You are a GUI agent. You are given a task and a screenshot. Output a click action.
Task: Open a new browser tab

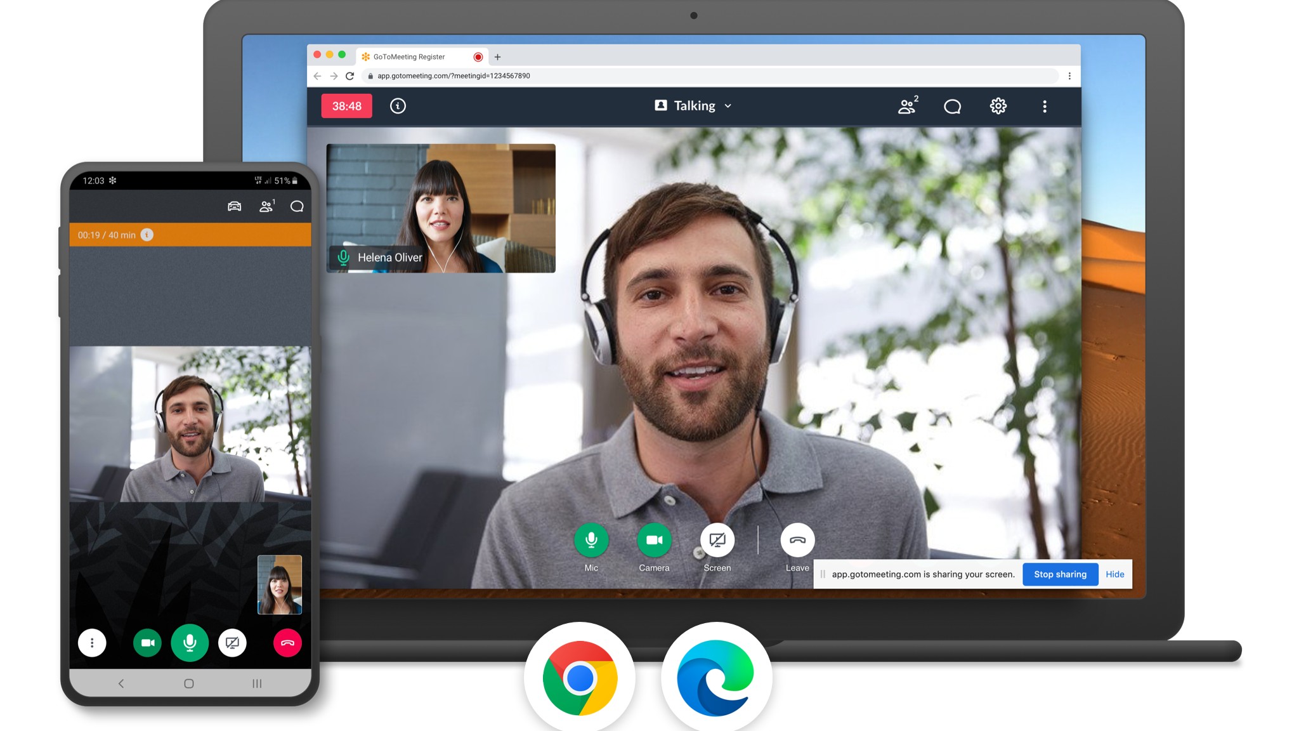coord(497,57)
